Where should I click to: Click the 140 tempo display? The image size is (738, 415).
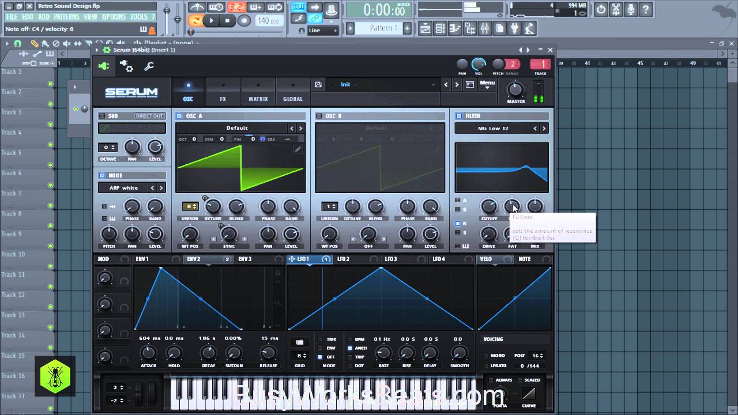pos(269,21)
